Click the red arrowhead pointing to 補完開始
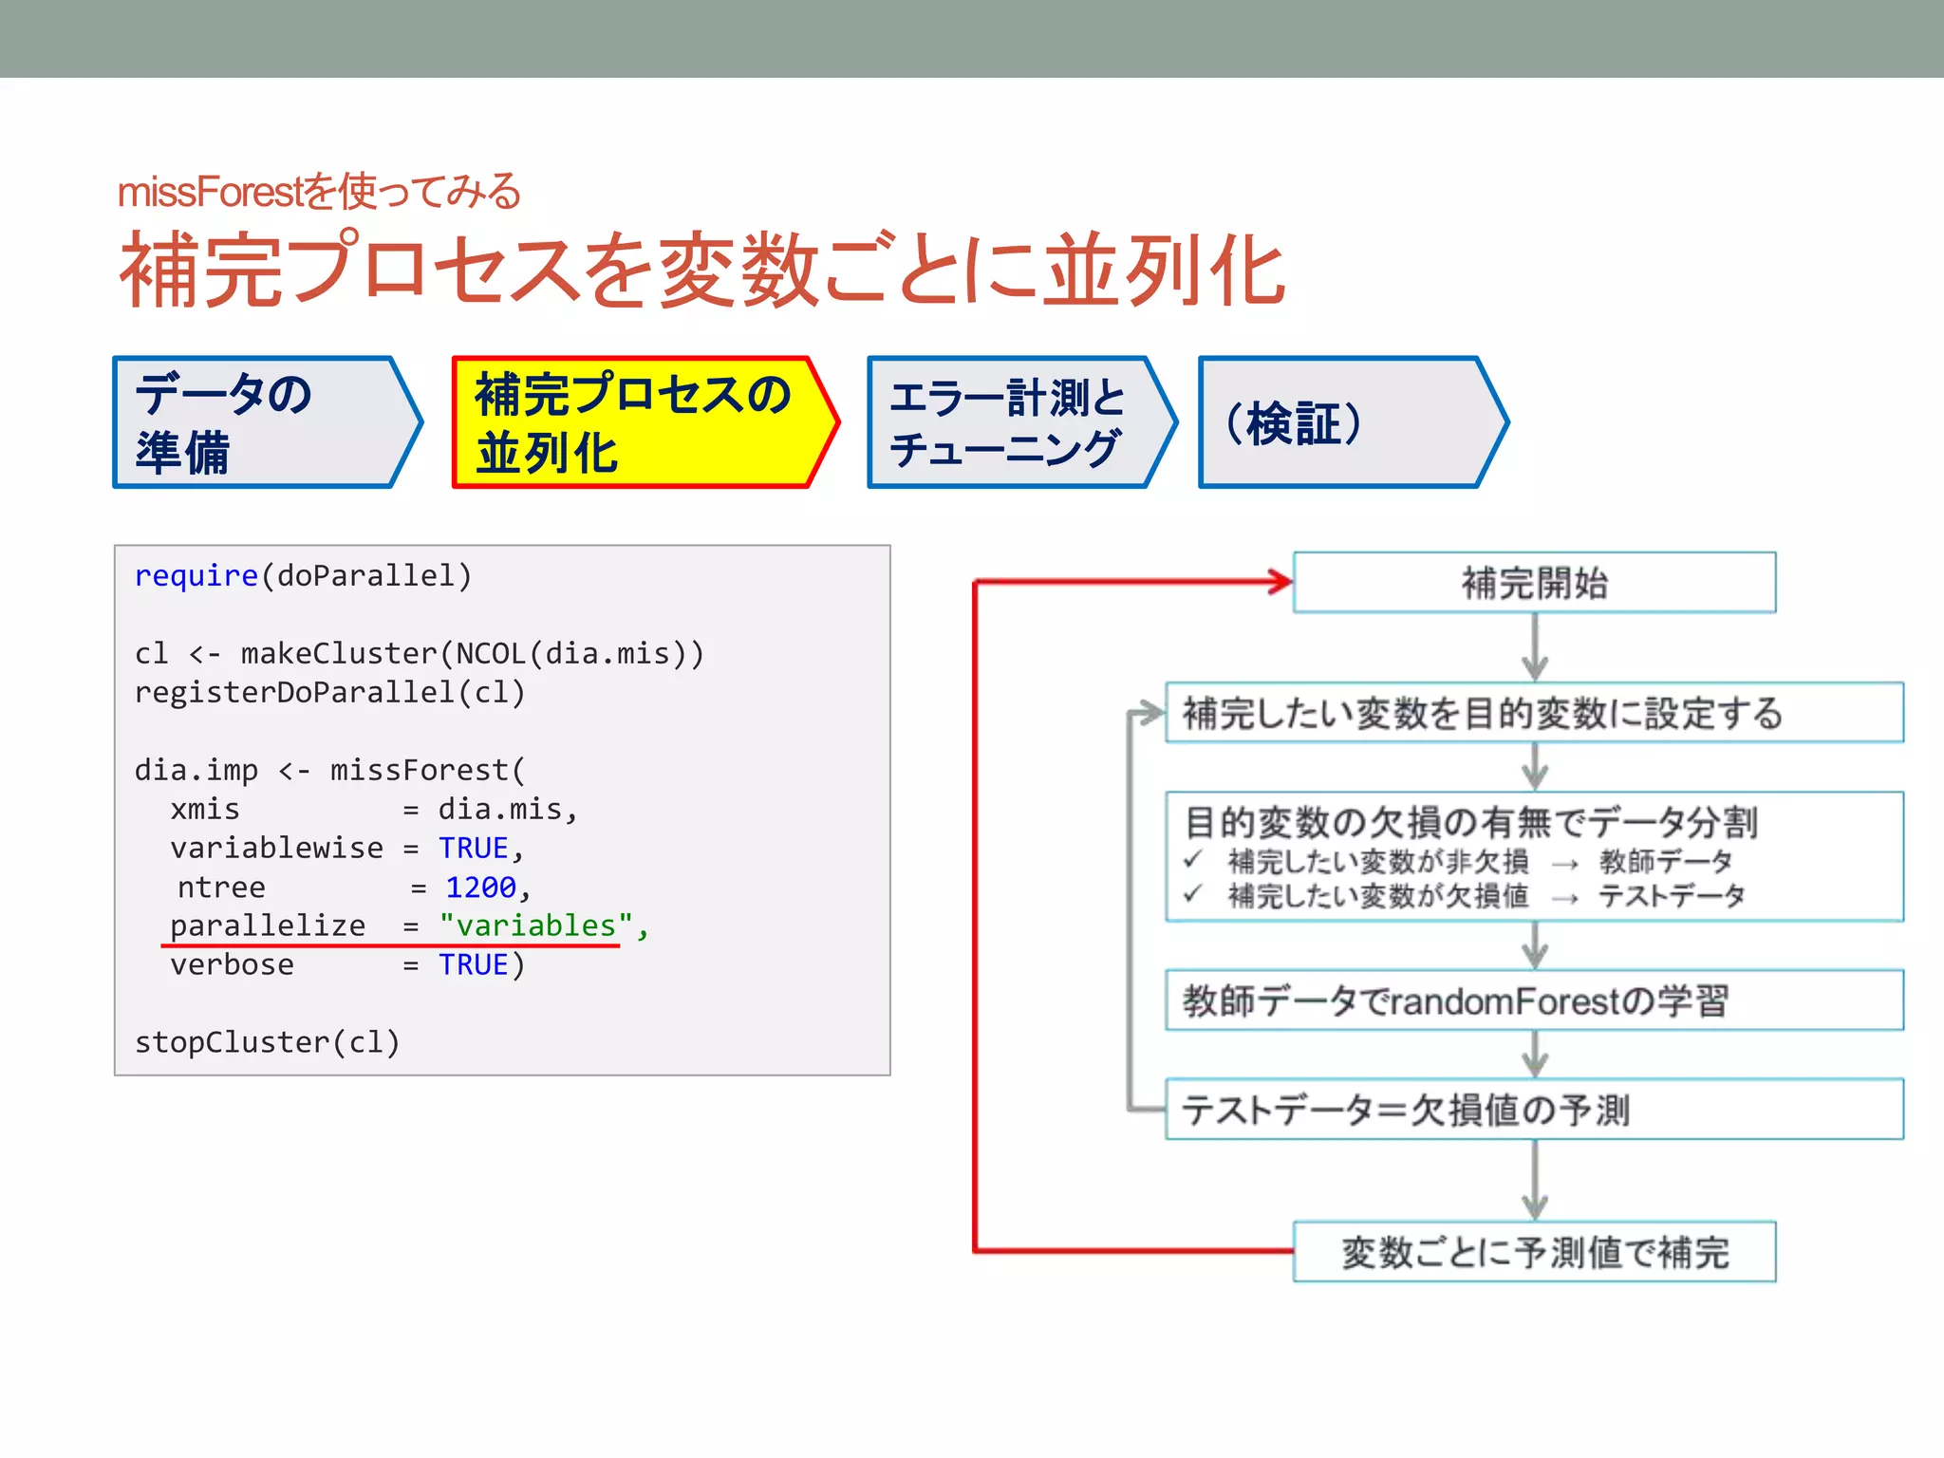The height and width of the screenshot is (1458, 1944). point(1280,581)
